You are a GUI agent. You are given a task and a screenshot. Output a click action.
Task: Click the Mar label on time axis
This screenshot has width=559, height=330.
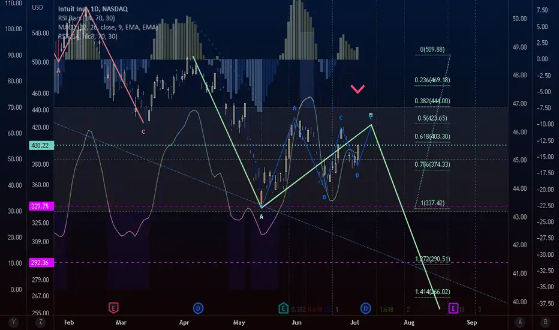click(x=121, y=322)
